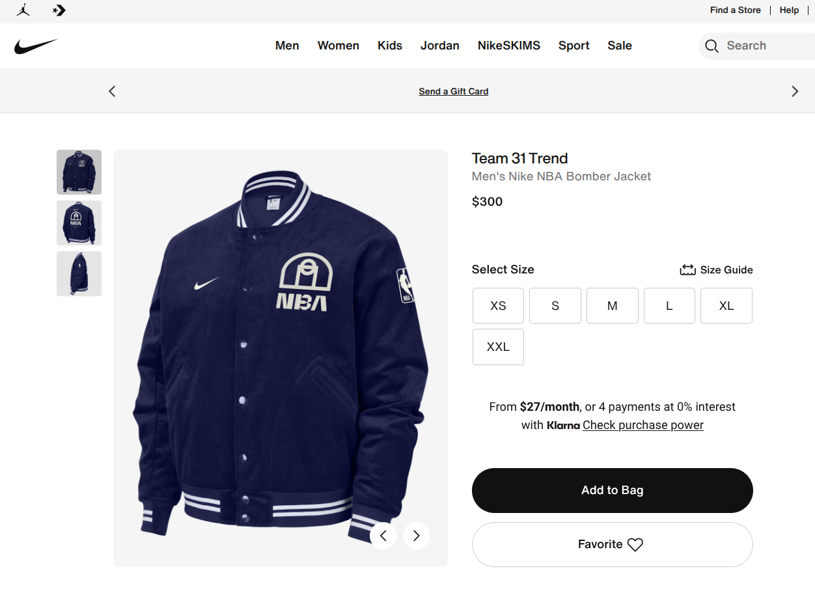Select size XL for the jacket
This screenshot has height=610, width=815.
pyautogui.click(x=726, y=305)
